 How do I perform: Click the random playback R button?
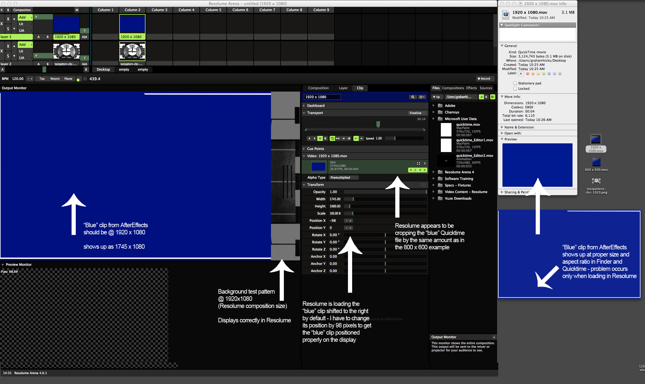325,138
